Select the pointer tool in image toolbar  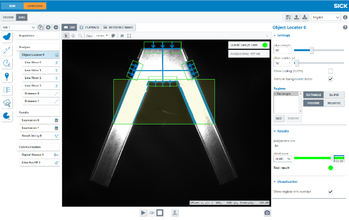click(66, 35)
